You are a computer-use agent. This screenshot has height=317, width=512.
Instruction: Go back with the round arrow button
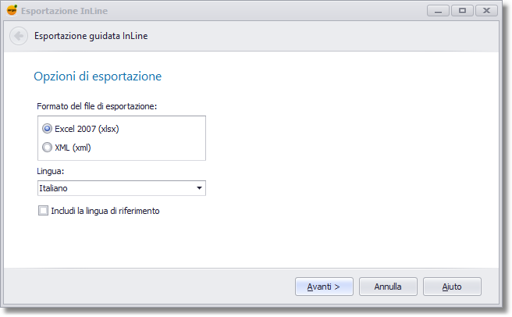(19, 36)
